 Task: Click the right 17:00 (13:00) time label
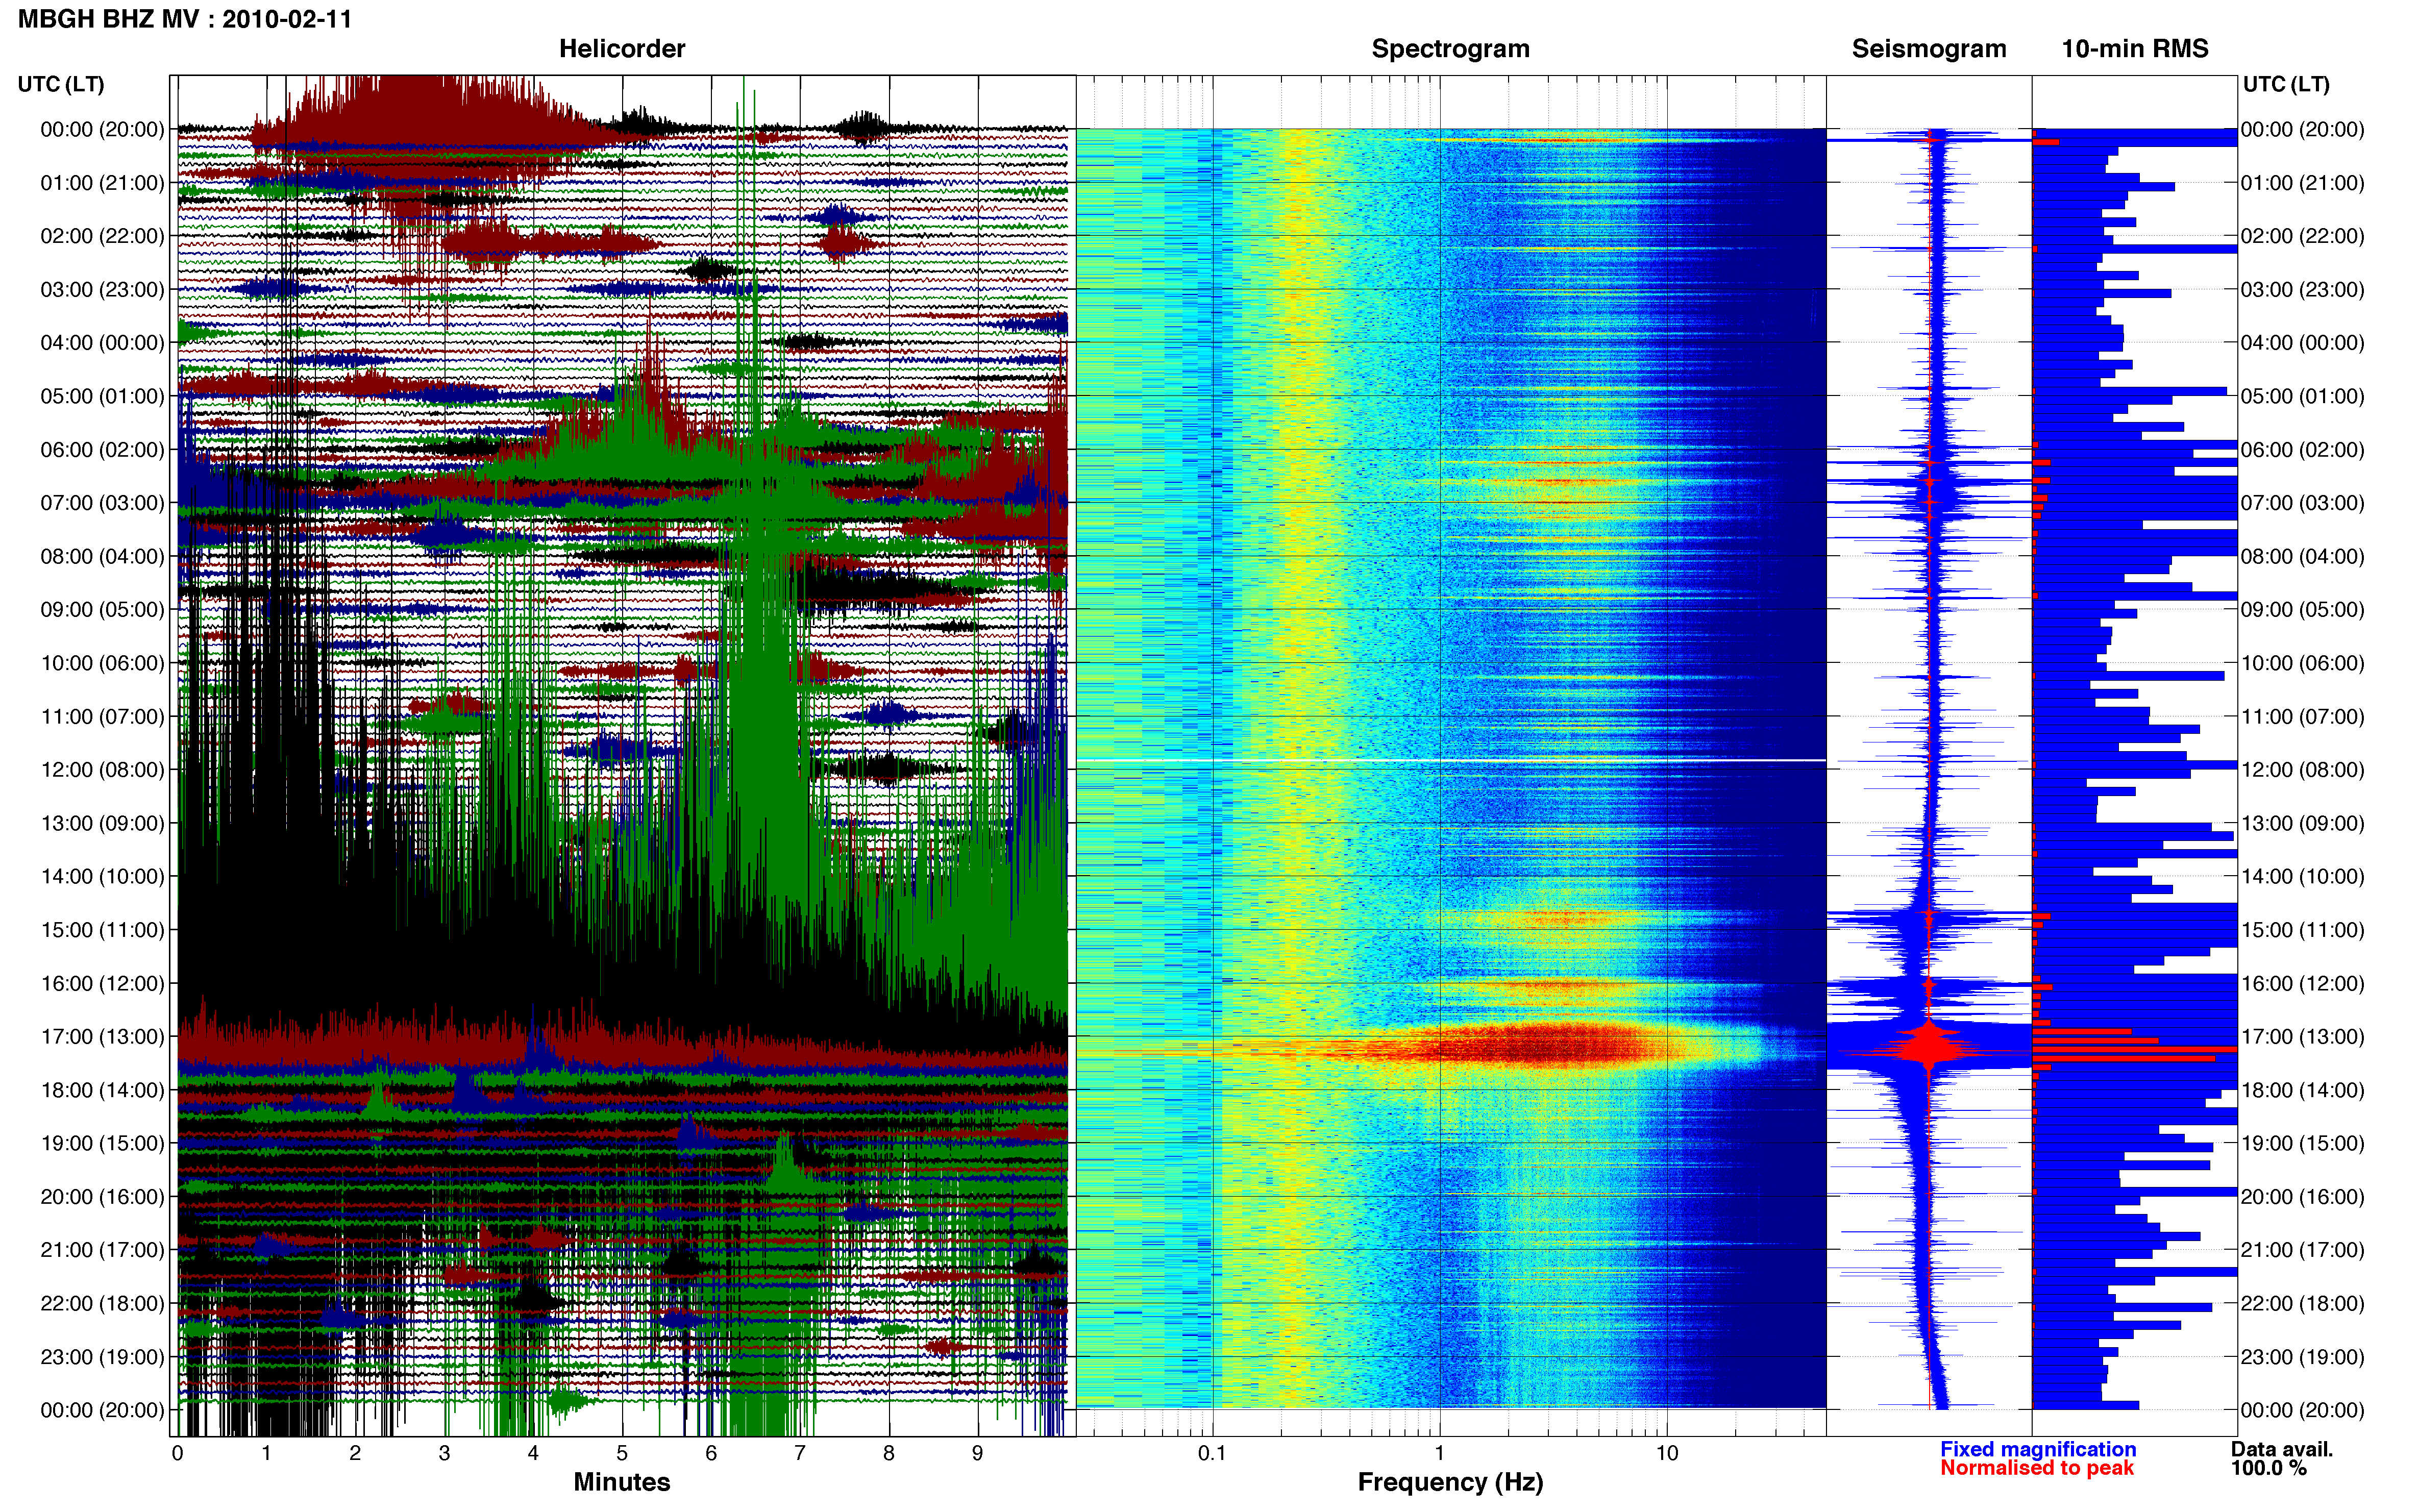[x=2302, y=1037]
